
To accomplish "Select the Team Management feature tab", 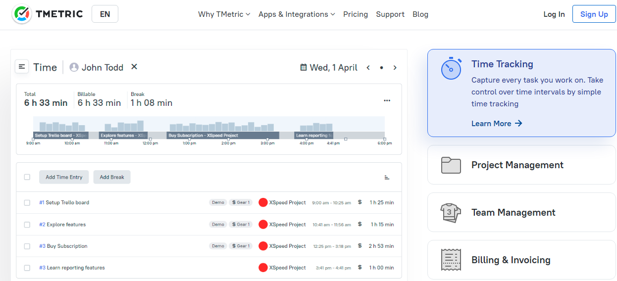I will pyautogui.click(x=521, y=212).
